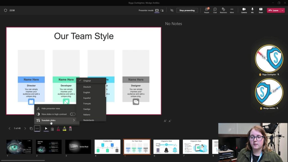The width and height of the screenshot is (288, 162).
Task: Open the People panel
Action: [207, 10]
